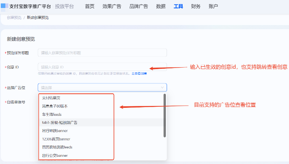Select the 工具 tab

pos(178,6)
